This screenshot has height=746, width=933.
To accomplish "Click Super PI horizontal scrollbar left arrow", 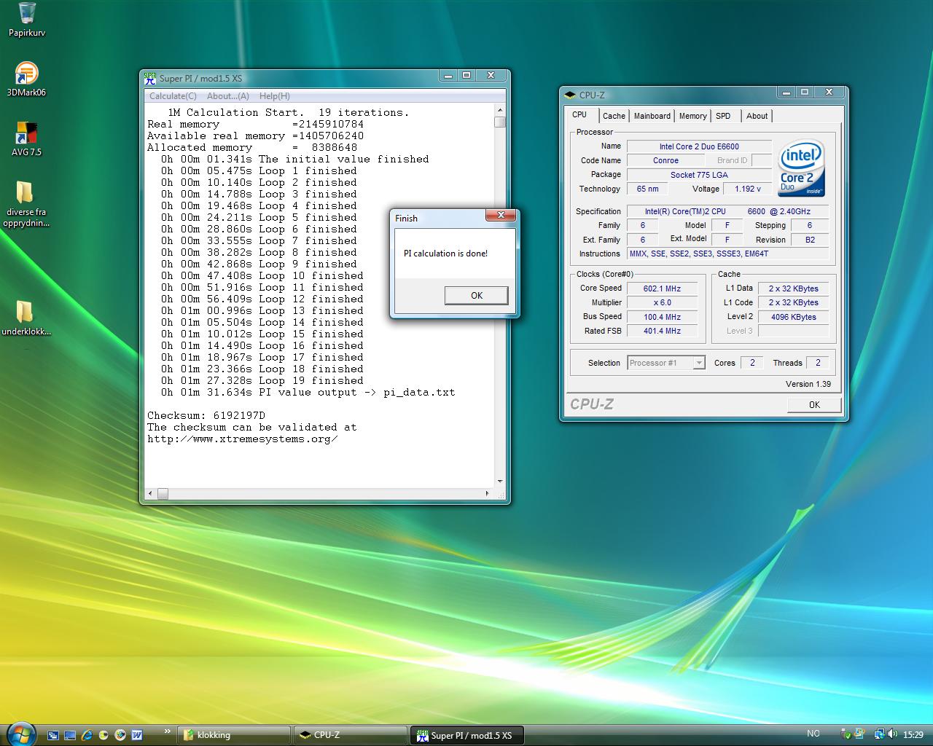I will click(x=151, y=493).
